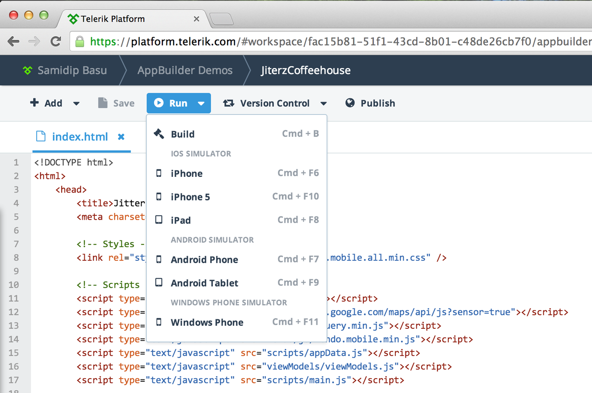The image size is (592, 393).
Task: Click "WINDOWS PHONE SIMULATOR" section header
Action: (x=229, y=303)
